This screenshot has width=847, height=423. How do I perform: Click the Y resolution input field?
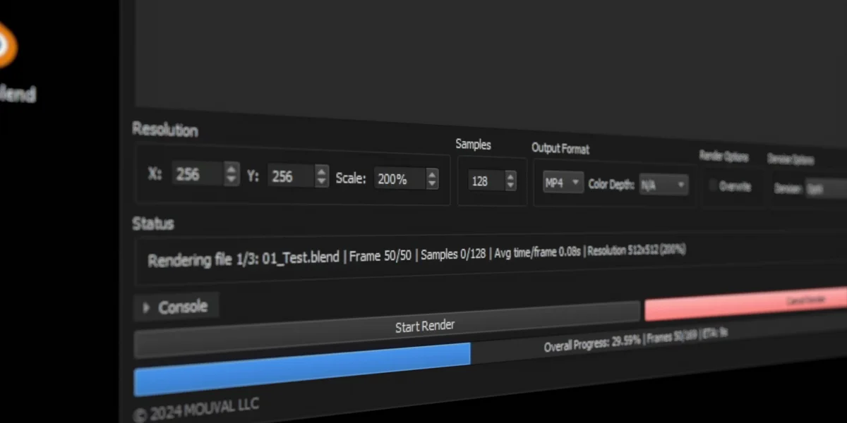289,176
